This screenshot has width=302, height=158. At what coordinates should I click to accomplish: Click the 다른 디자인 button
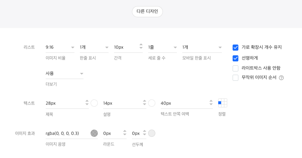point(147,11)
